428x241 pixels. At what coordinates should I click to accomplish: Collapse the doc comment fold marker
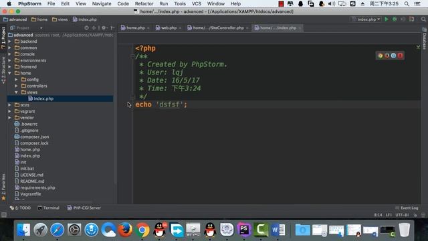(132, 56)
